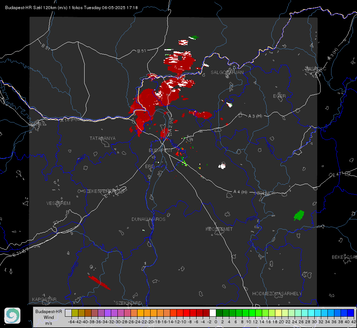Click the SZEKSZÁRD city label

129,303
